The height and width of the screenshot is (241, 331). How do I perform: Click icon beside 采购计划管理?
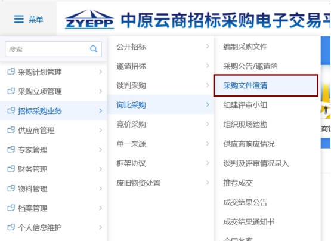(11, 72)
